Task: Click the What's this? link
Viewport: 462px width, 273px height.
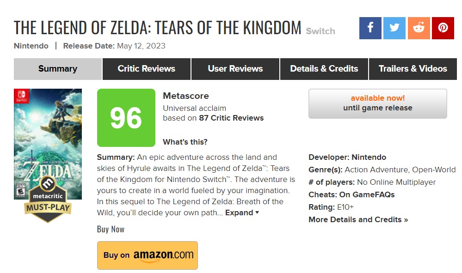Action: (185, 142)
